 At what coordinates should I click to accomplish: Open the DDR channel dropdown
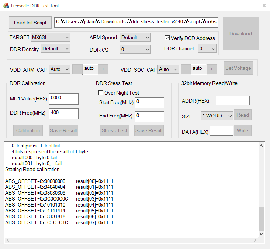click(x=207, y=49)
